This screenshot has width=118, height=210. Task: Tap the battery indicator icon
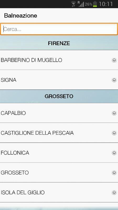point(95,4)
